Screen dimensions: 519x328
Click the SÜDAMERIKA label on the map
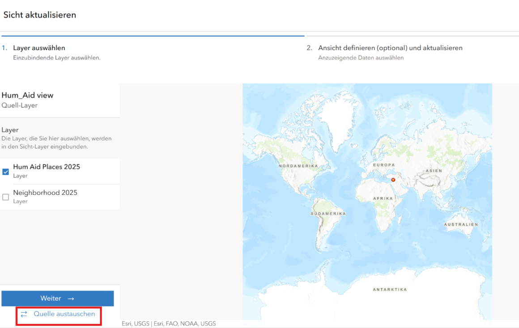click(328, 214)
